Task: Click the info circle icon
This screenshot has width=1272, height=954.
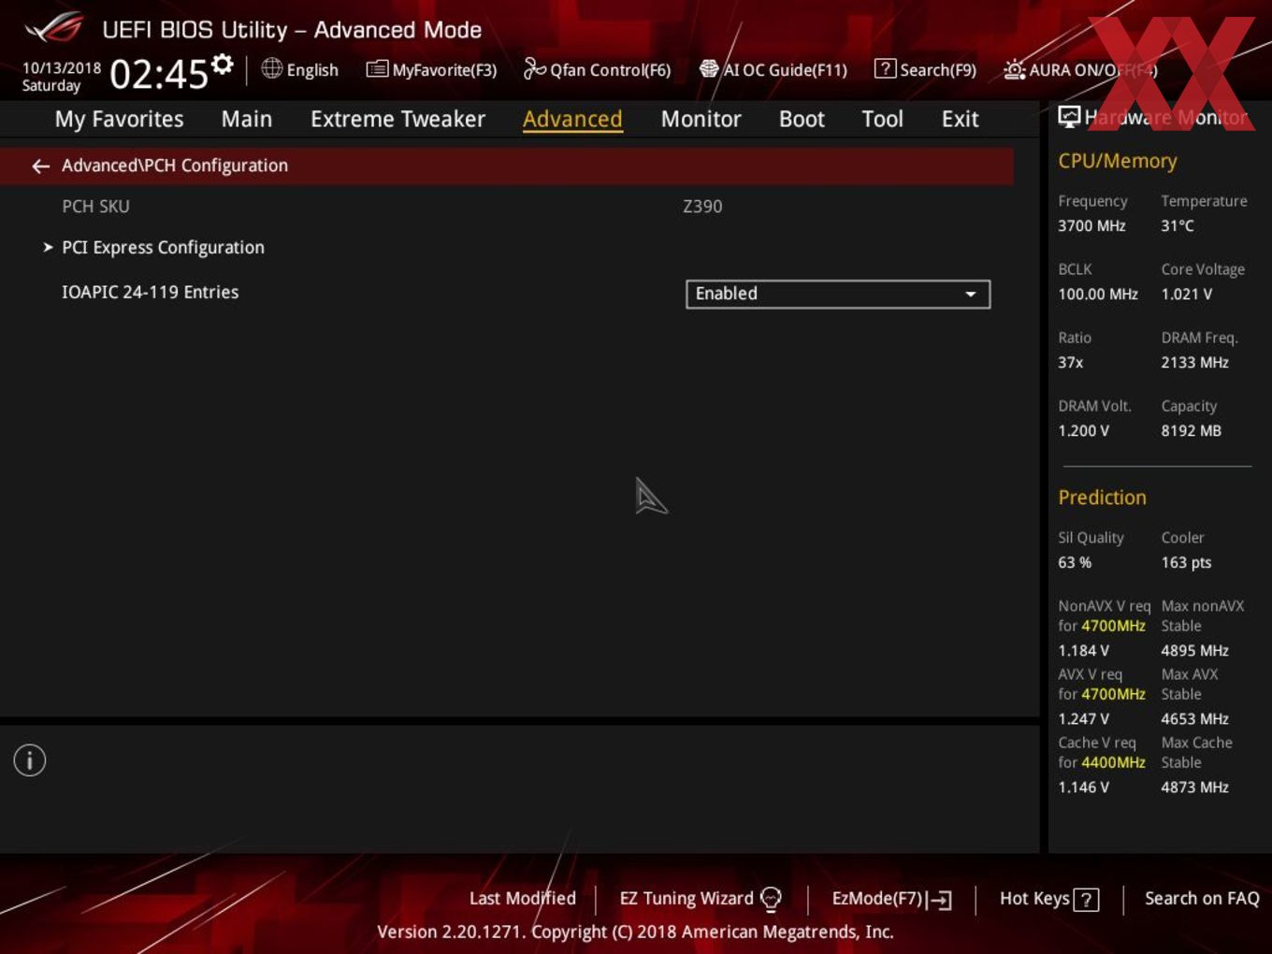Action: tap(30, 760)
